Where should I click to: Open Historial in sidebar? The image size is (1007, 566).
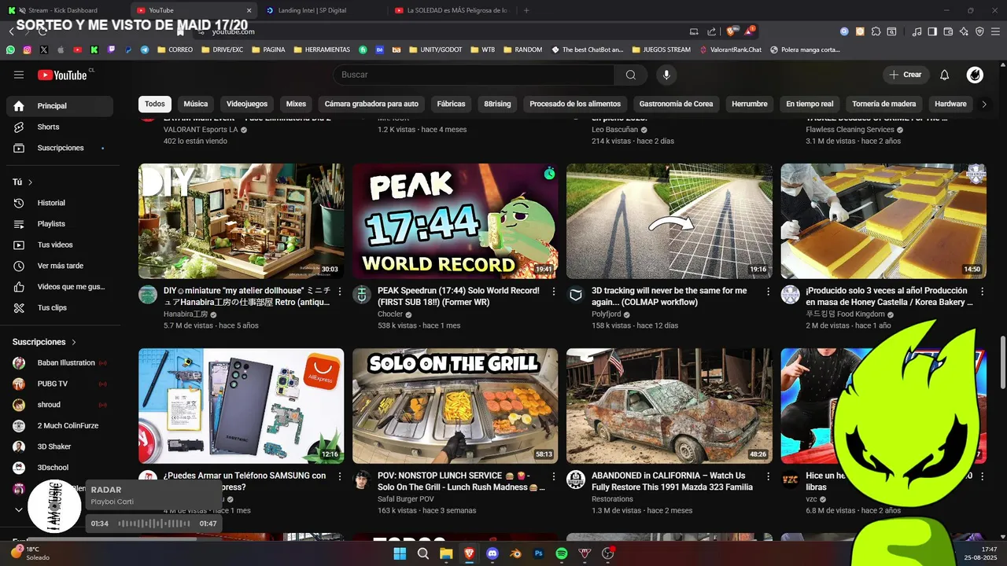tap(60, 203)
